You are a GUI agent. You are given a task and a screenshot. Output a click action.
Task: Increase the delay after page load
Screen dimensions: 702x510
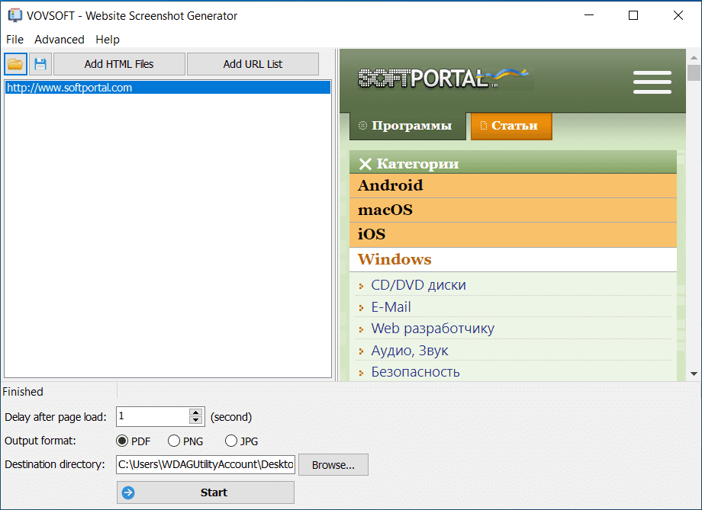[x=195, y=412]
